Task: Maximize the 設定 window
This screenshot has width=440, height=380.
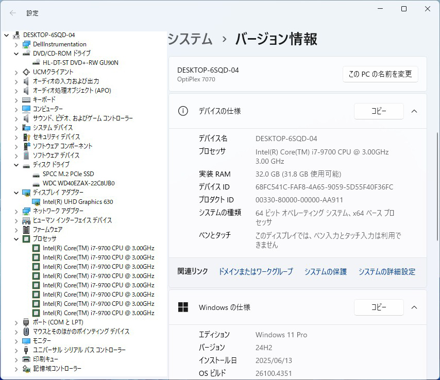Action: point(404,9)
